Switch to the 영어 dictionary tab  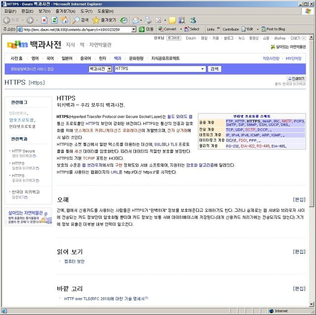[x=35, y=58]
